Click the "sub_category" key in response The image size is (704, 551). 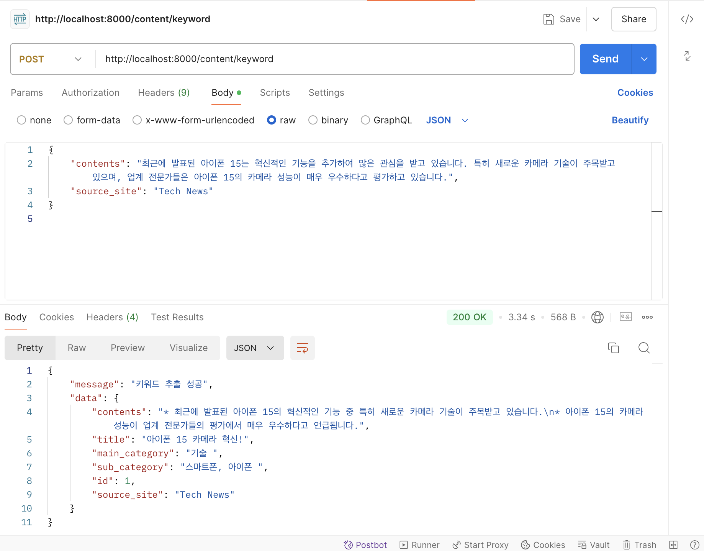click(x=130, y=467)
